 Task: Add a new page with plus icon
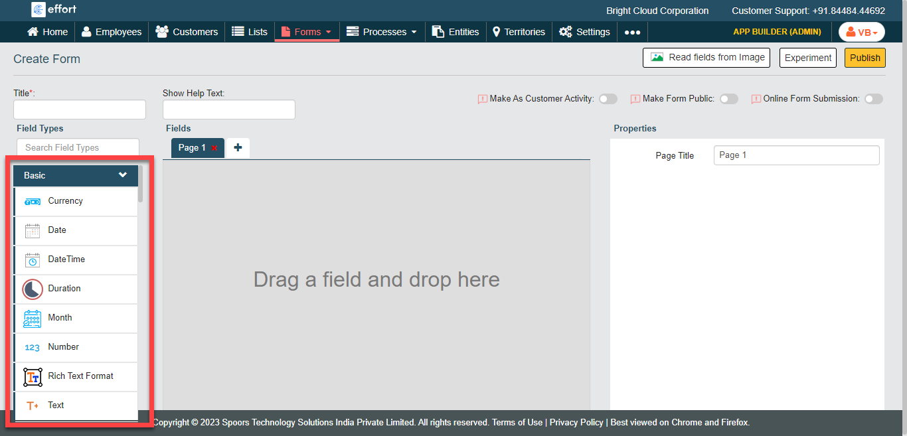(238, 148)
